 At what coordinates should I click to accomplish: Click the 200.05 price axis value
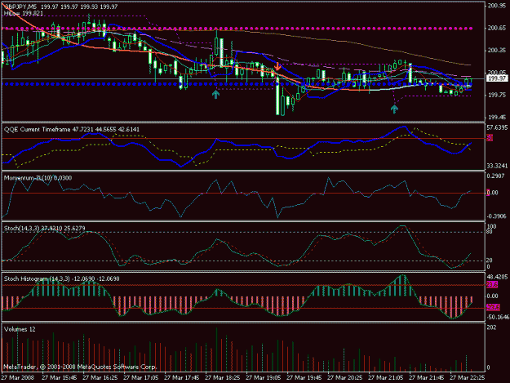[497, 73]
